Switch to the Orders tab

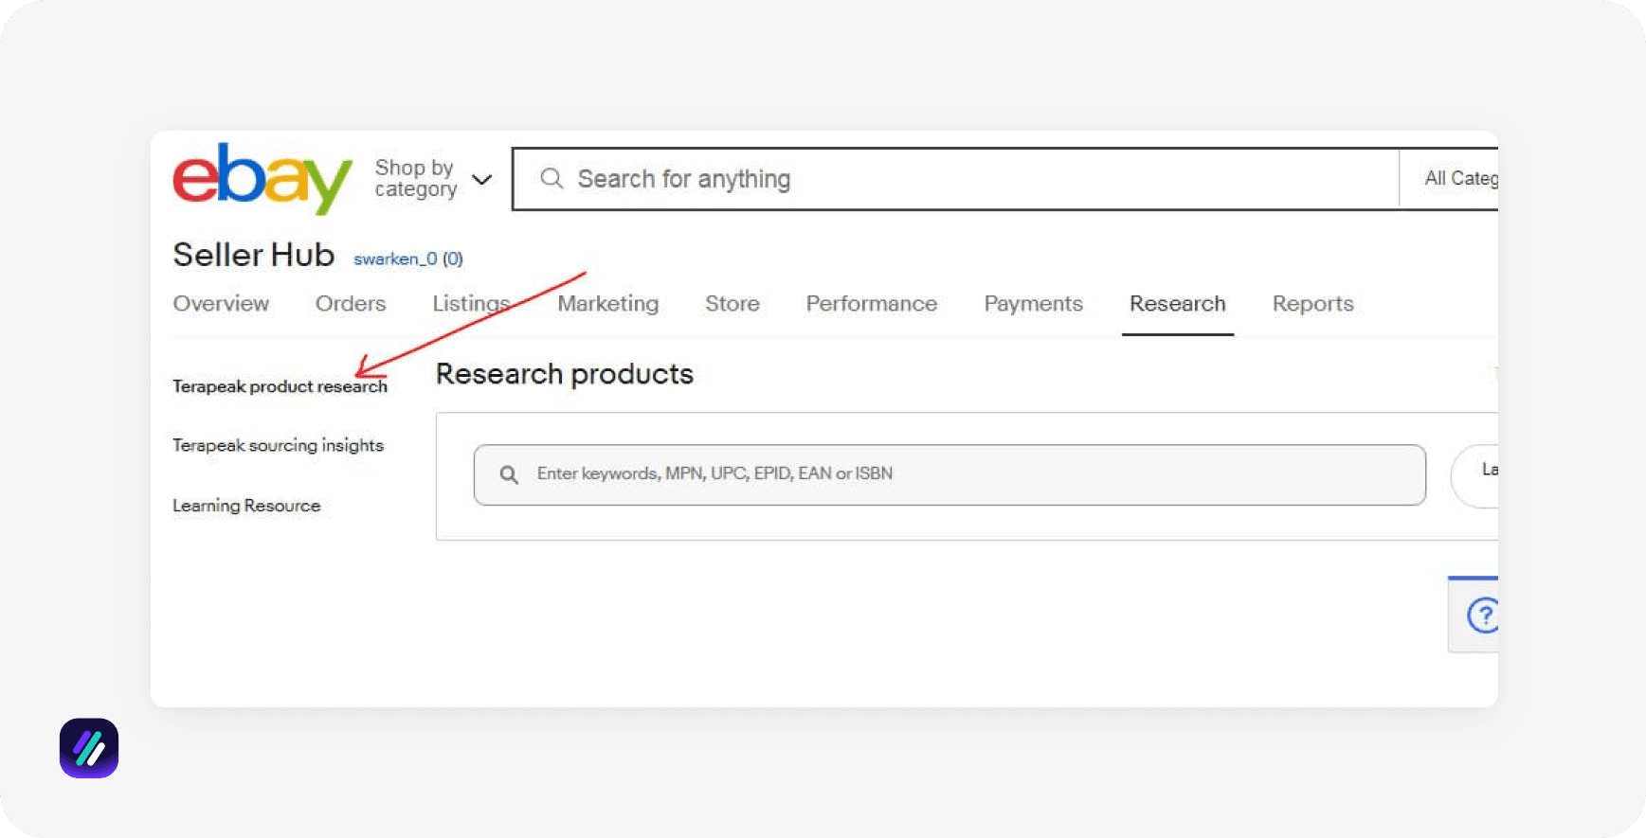(x=351, y=303)
